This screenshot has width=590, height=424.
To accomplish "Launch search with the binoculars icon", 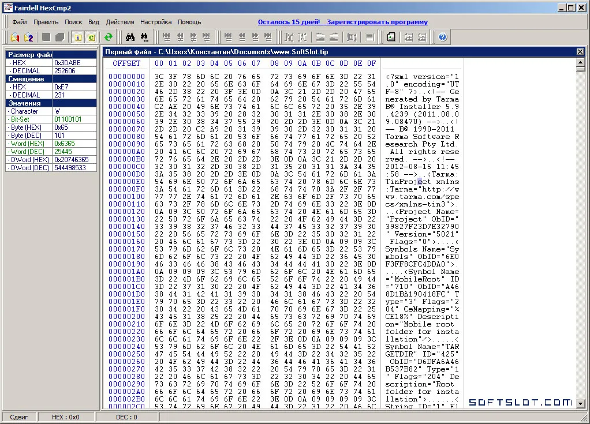I will [x=130, y=37].
